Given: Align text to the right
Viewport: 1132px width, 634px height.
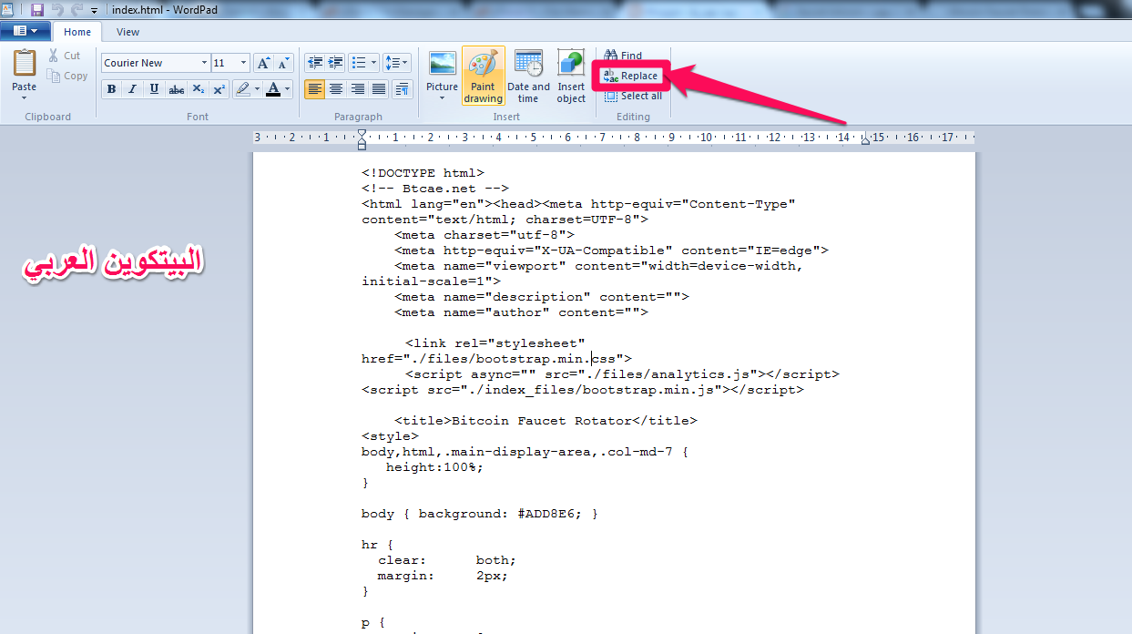Looking at the screenshot, I should point(358,88).
